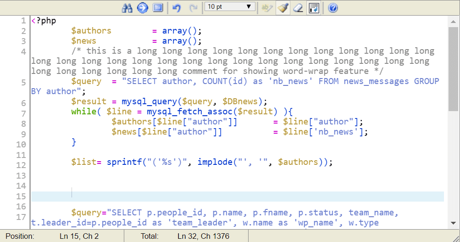Image resolution: width=460 pixels, height=242 pixels.
Task: Click '$query="SELECT p.people_id' on line 17
Action: pos(137,213)
